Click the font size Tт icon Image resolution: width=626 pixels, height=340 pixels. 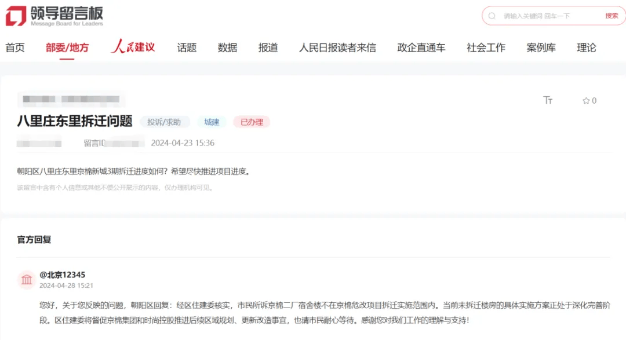(548, 100)
